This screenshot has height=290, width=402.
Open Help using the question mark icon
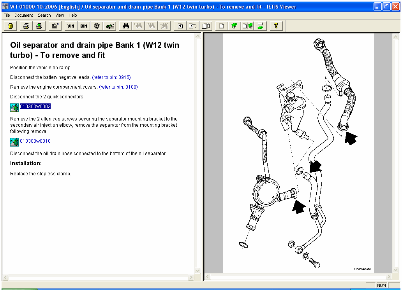click(276, 26)
